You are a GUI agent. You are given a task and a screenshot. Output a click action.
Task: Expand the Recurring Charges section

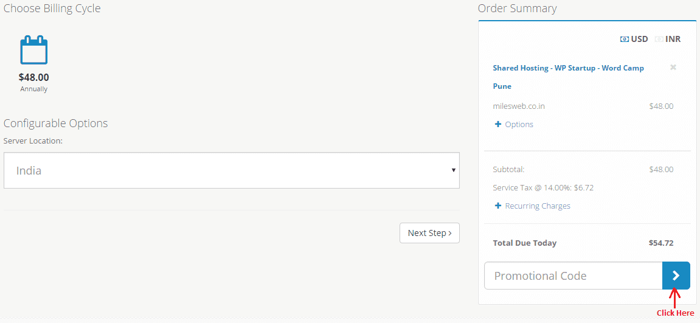pyautogui.click(x=538, y=206)
